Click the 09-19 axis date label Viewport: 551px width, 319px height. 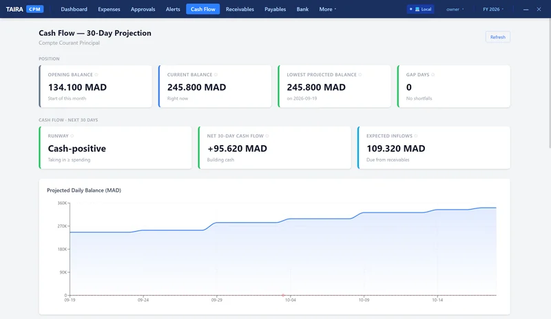70,300
